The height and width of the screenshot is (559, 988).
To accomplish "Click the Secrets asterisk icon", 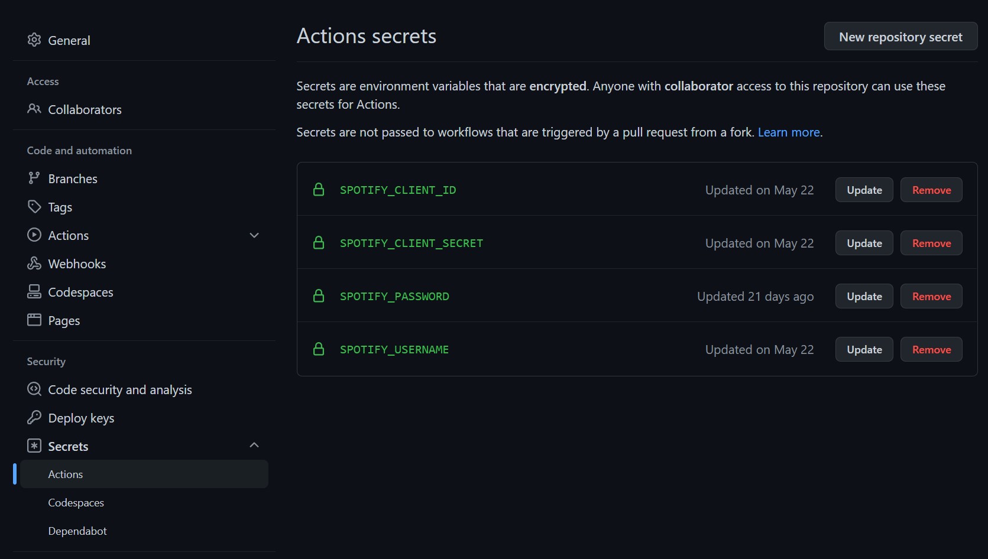I will (x=34, y=446).
